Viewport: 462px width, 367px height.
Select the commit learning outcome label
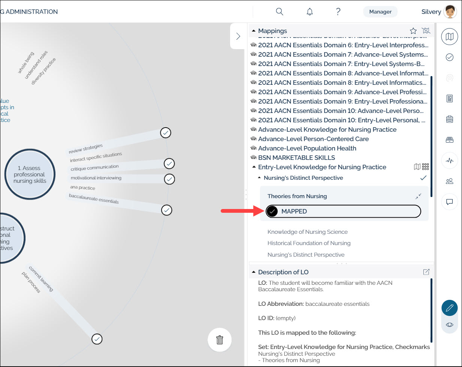point(41,279)
